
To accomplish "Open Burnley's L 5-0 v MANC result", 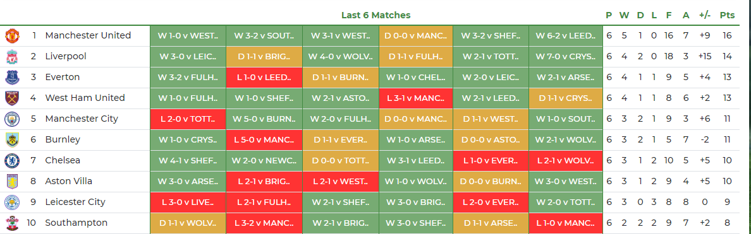I will [x=264, y=139].
